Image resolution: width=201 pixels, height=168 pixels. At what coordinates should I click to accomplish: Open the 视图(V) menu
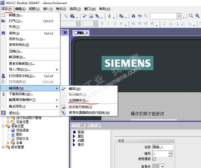pyautogui.click(x=34, y=9)
